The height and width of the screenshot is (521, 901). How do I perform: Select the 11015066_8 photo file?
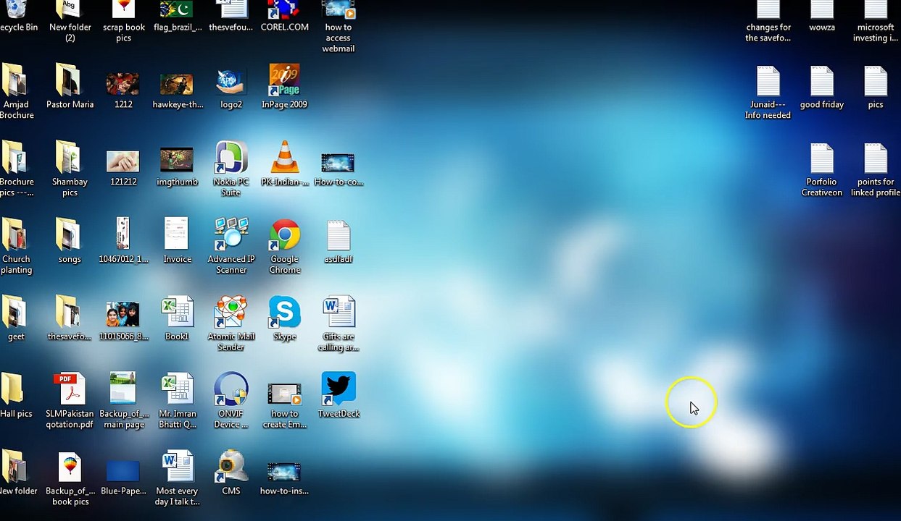pos(123,321)
